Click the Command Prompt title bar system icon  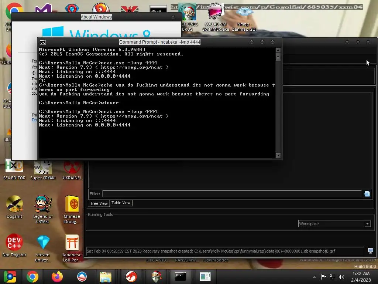point(43,43)
